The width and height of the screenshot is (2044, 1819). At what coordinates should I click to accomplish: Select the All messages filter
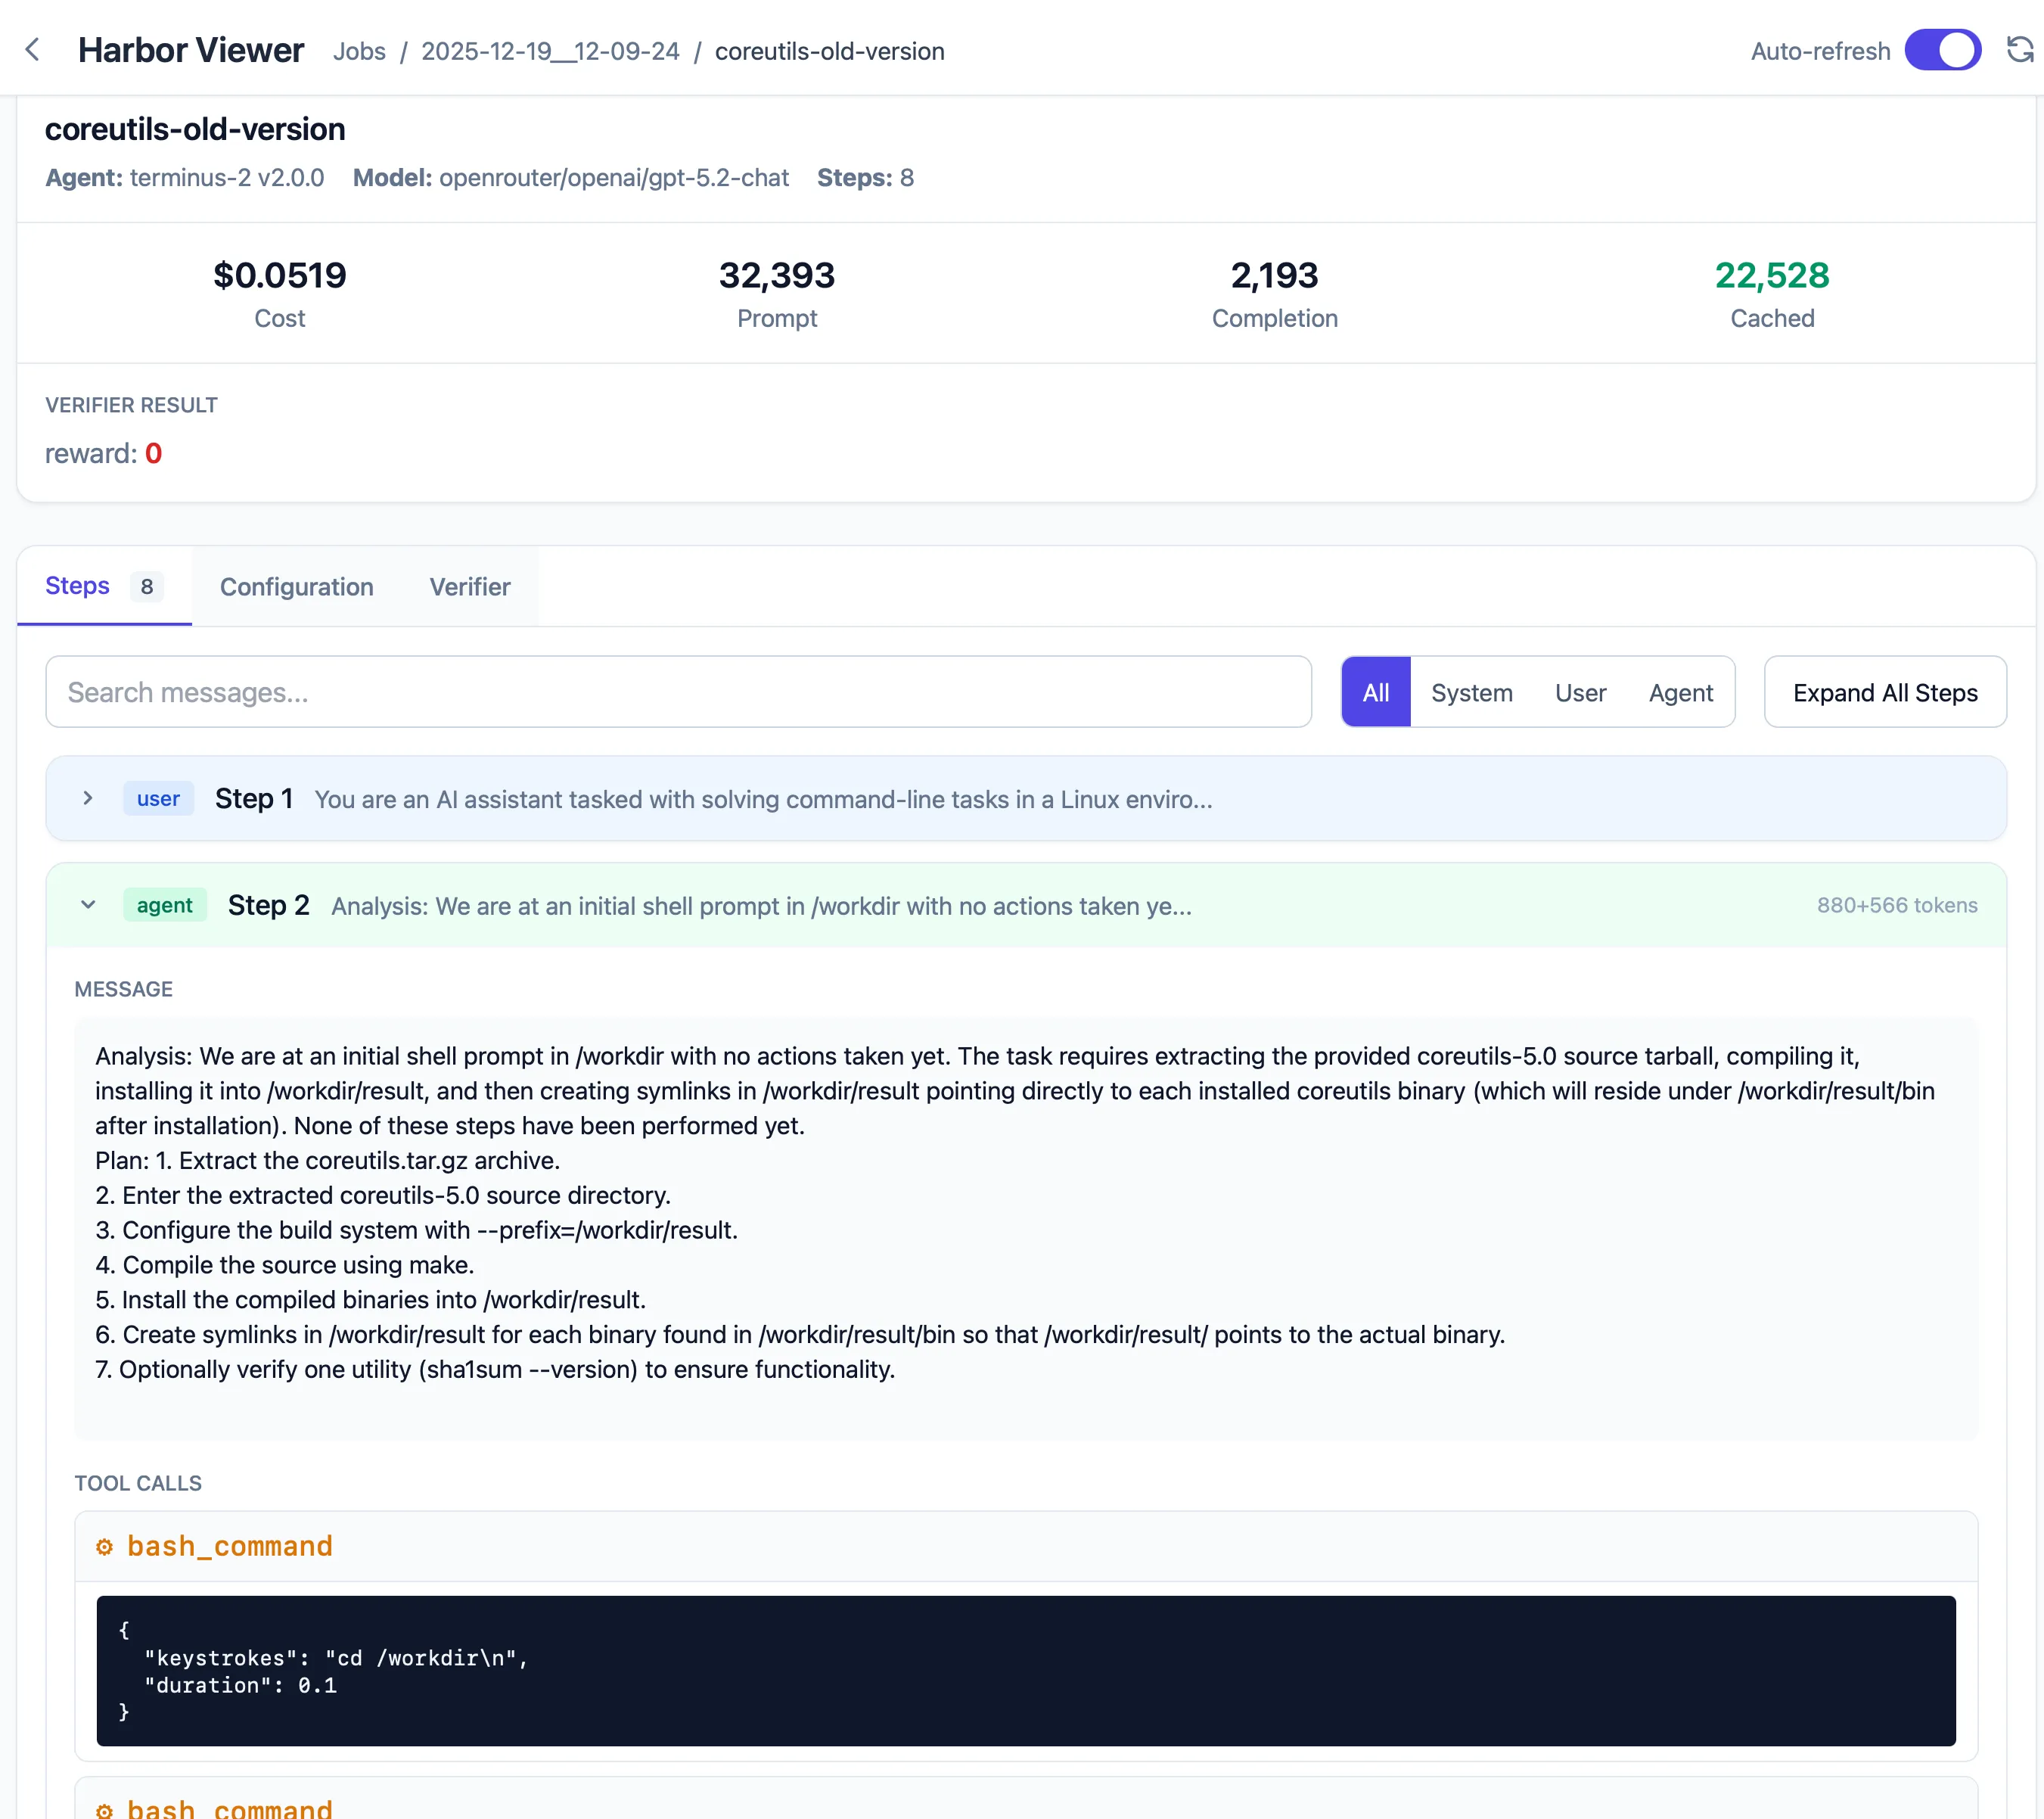click(1375, 692)
